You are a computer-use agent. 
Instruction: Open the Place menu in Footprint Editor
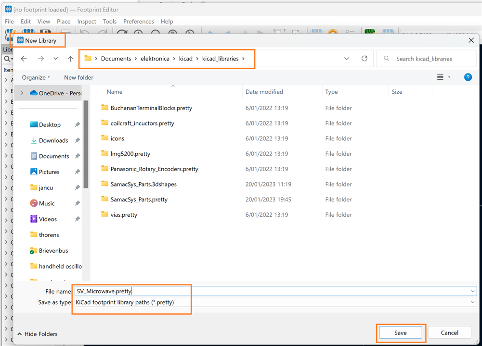pyautogui.click(x=64, y=22)
